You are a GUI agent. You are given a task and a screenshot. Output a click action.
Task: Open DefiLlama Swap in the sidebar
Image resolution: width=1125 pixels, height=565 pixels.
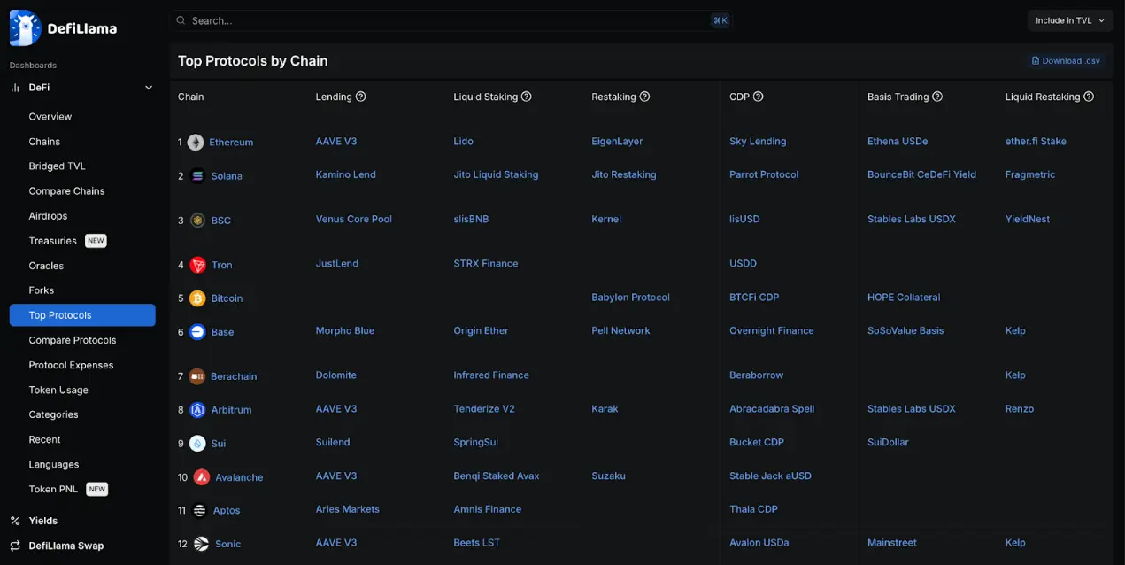(x=65, y=546)
